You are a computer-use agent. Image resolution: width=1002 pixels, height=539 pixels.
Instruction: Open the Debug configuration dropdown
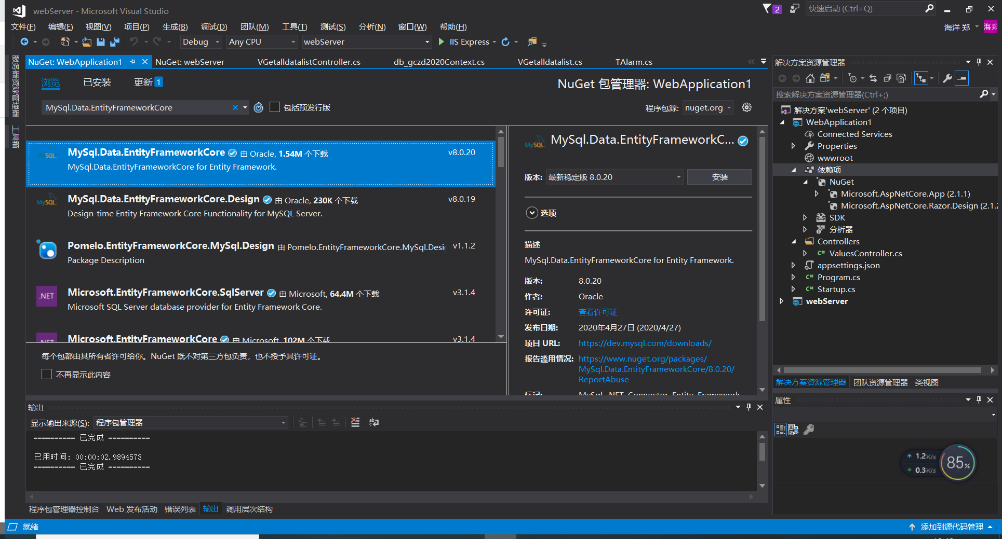point(201,42)
